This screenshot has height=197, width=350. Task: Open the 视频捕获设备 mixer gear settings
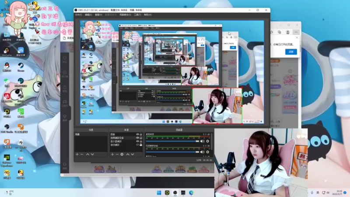(207, 152)
